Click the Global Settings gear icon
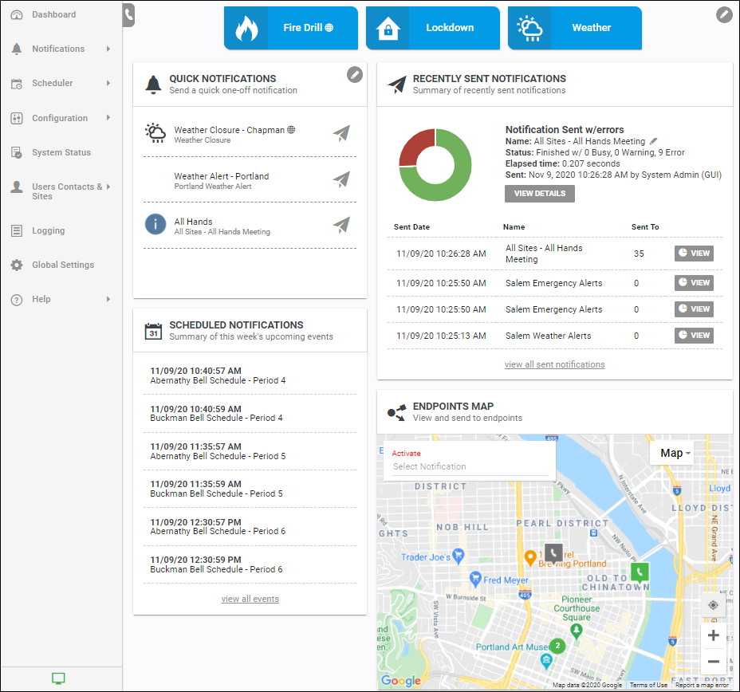740x692 pixels. [x=17, y=265]
